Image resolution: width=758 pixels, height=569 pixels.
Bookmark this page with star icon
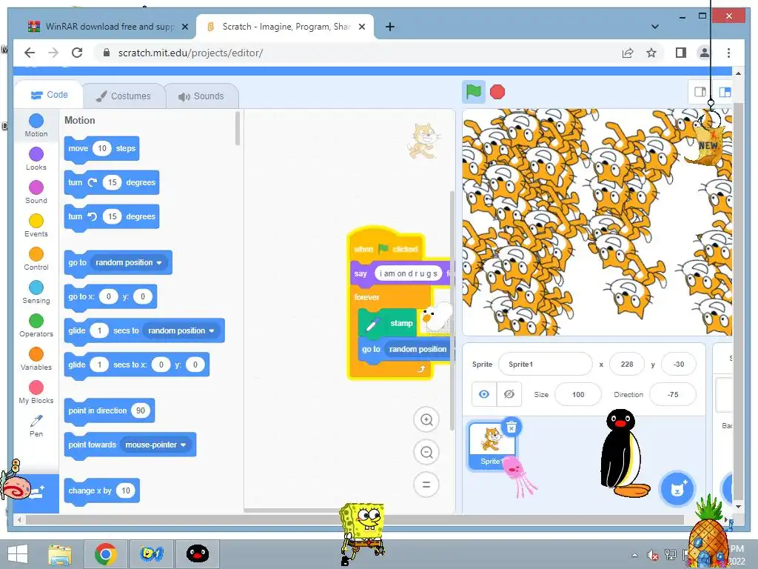[651, 53]
